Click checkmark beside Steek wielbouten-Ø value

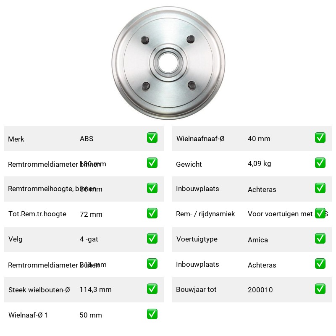click(x=152, y=289)
